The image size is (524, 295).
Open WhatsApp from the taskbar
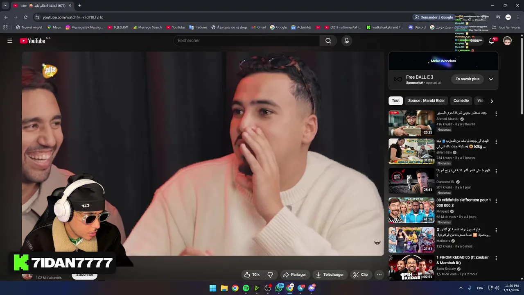coord(279,288)
